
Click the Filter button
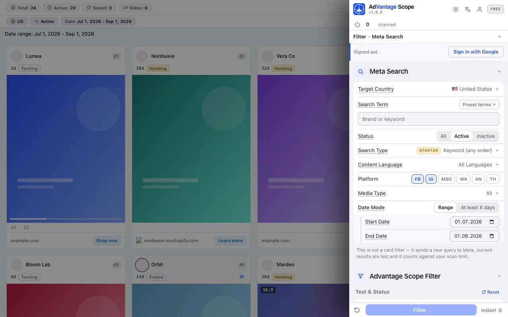421,310
